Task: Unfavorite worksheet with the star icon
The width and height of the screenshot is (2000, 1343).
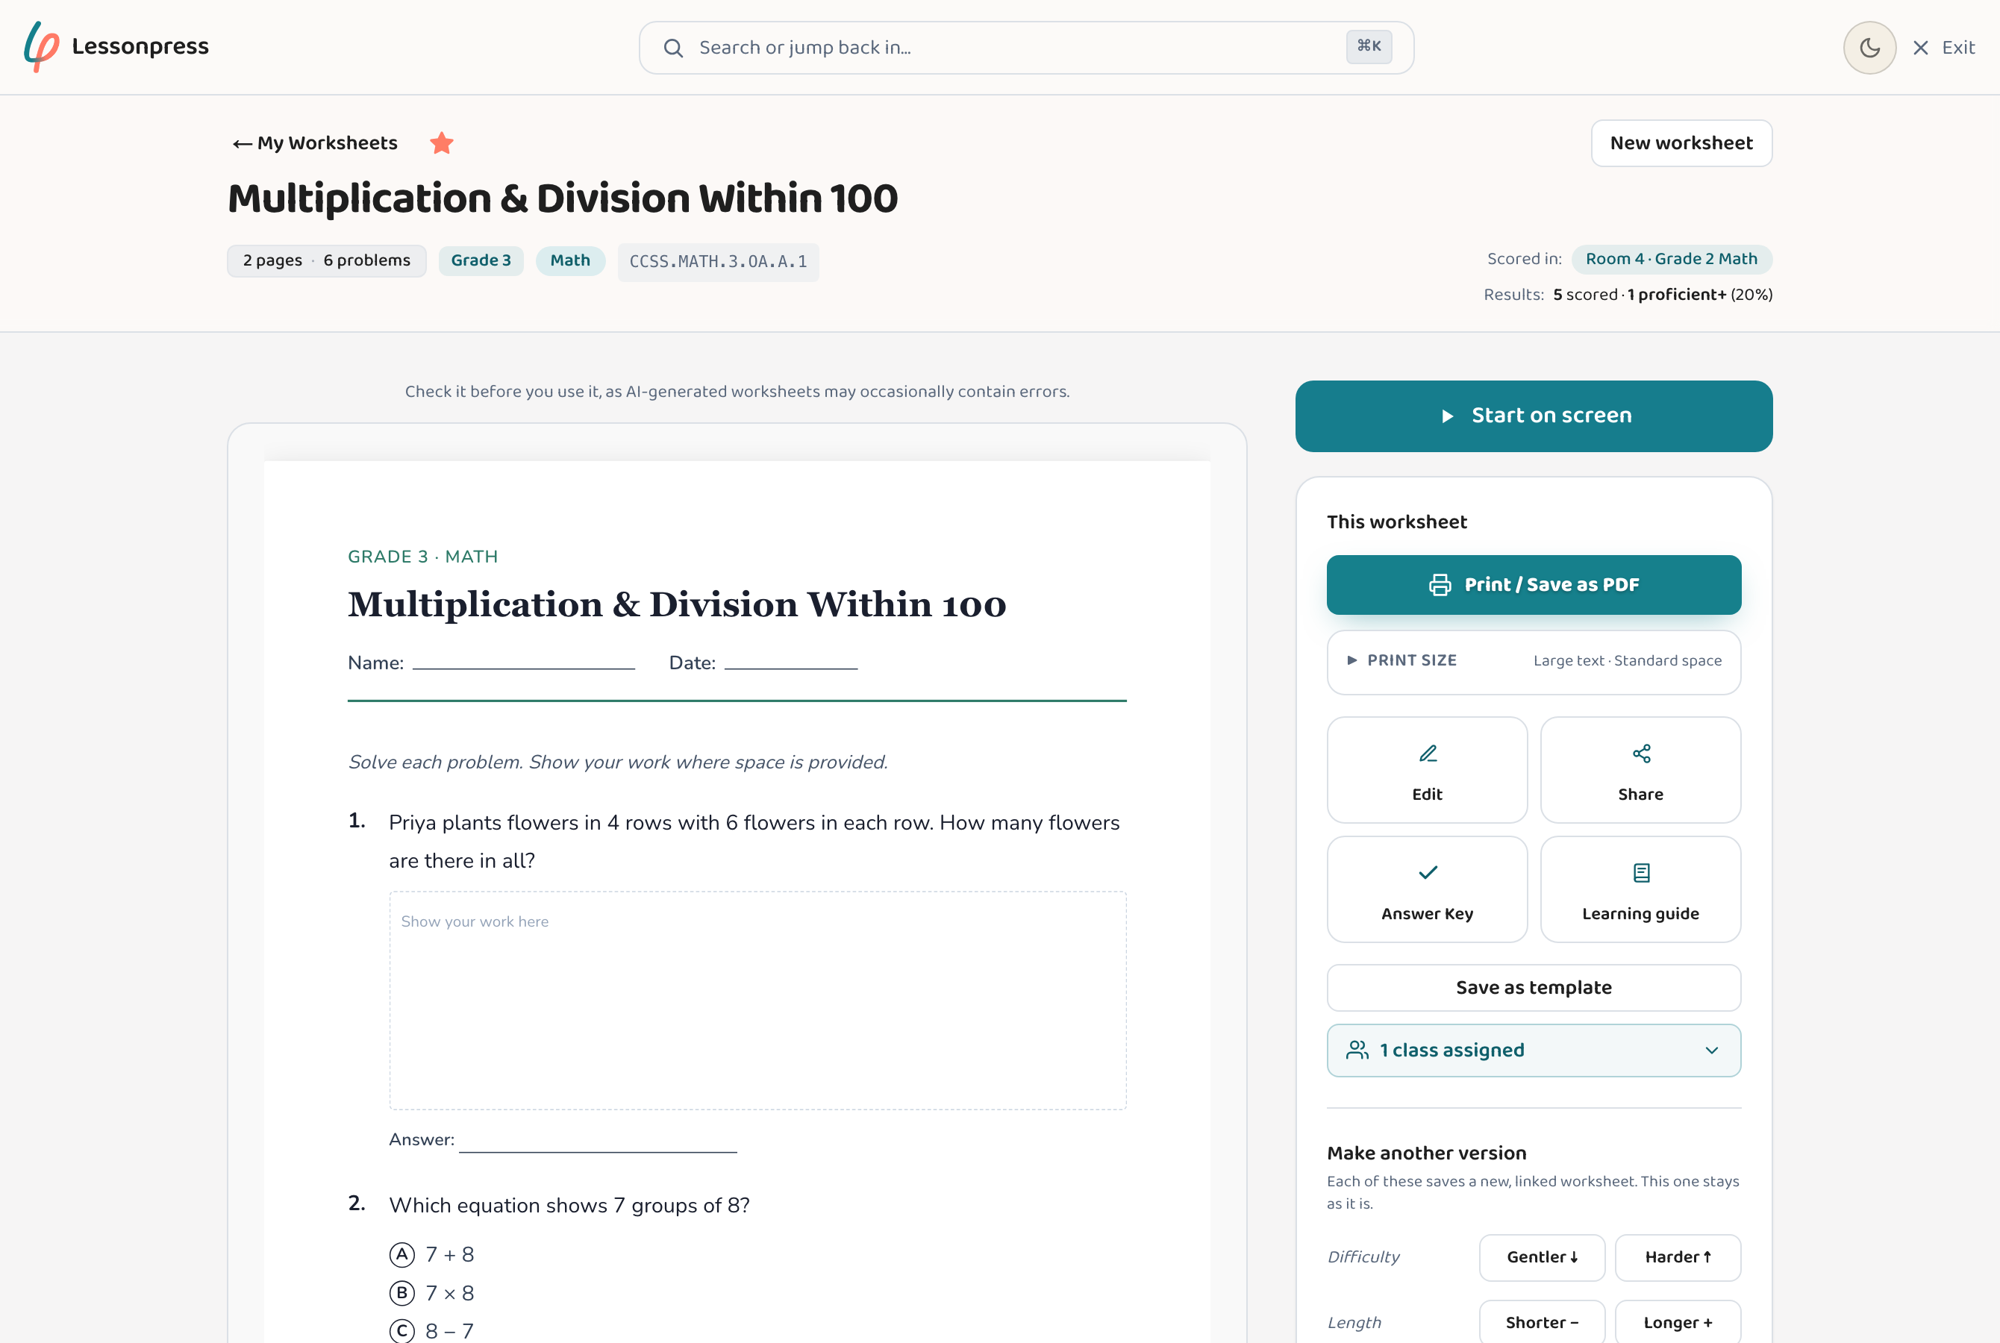Action: click(442, 143)
